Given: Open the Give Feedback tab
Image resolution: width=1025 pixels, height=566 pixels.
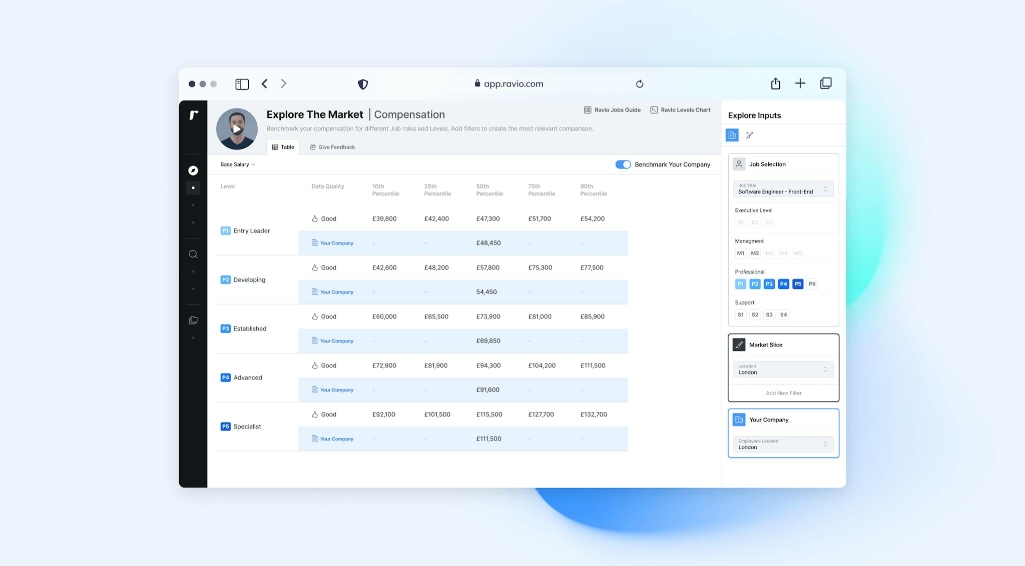Looking at the screenshot, I should tap(332, 146).
